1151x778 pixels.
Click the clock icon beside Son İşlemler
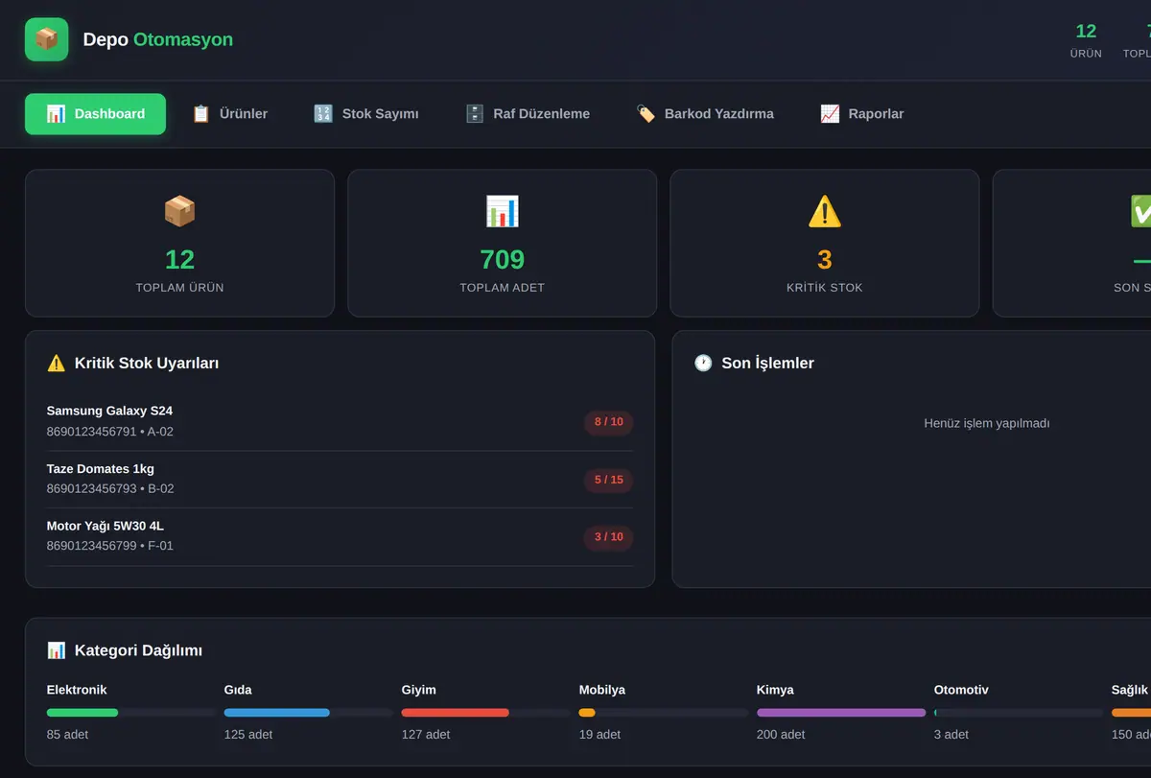point(703,364)
